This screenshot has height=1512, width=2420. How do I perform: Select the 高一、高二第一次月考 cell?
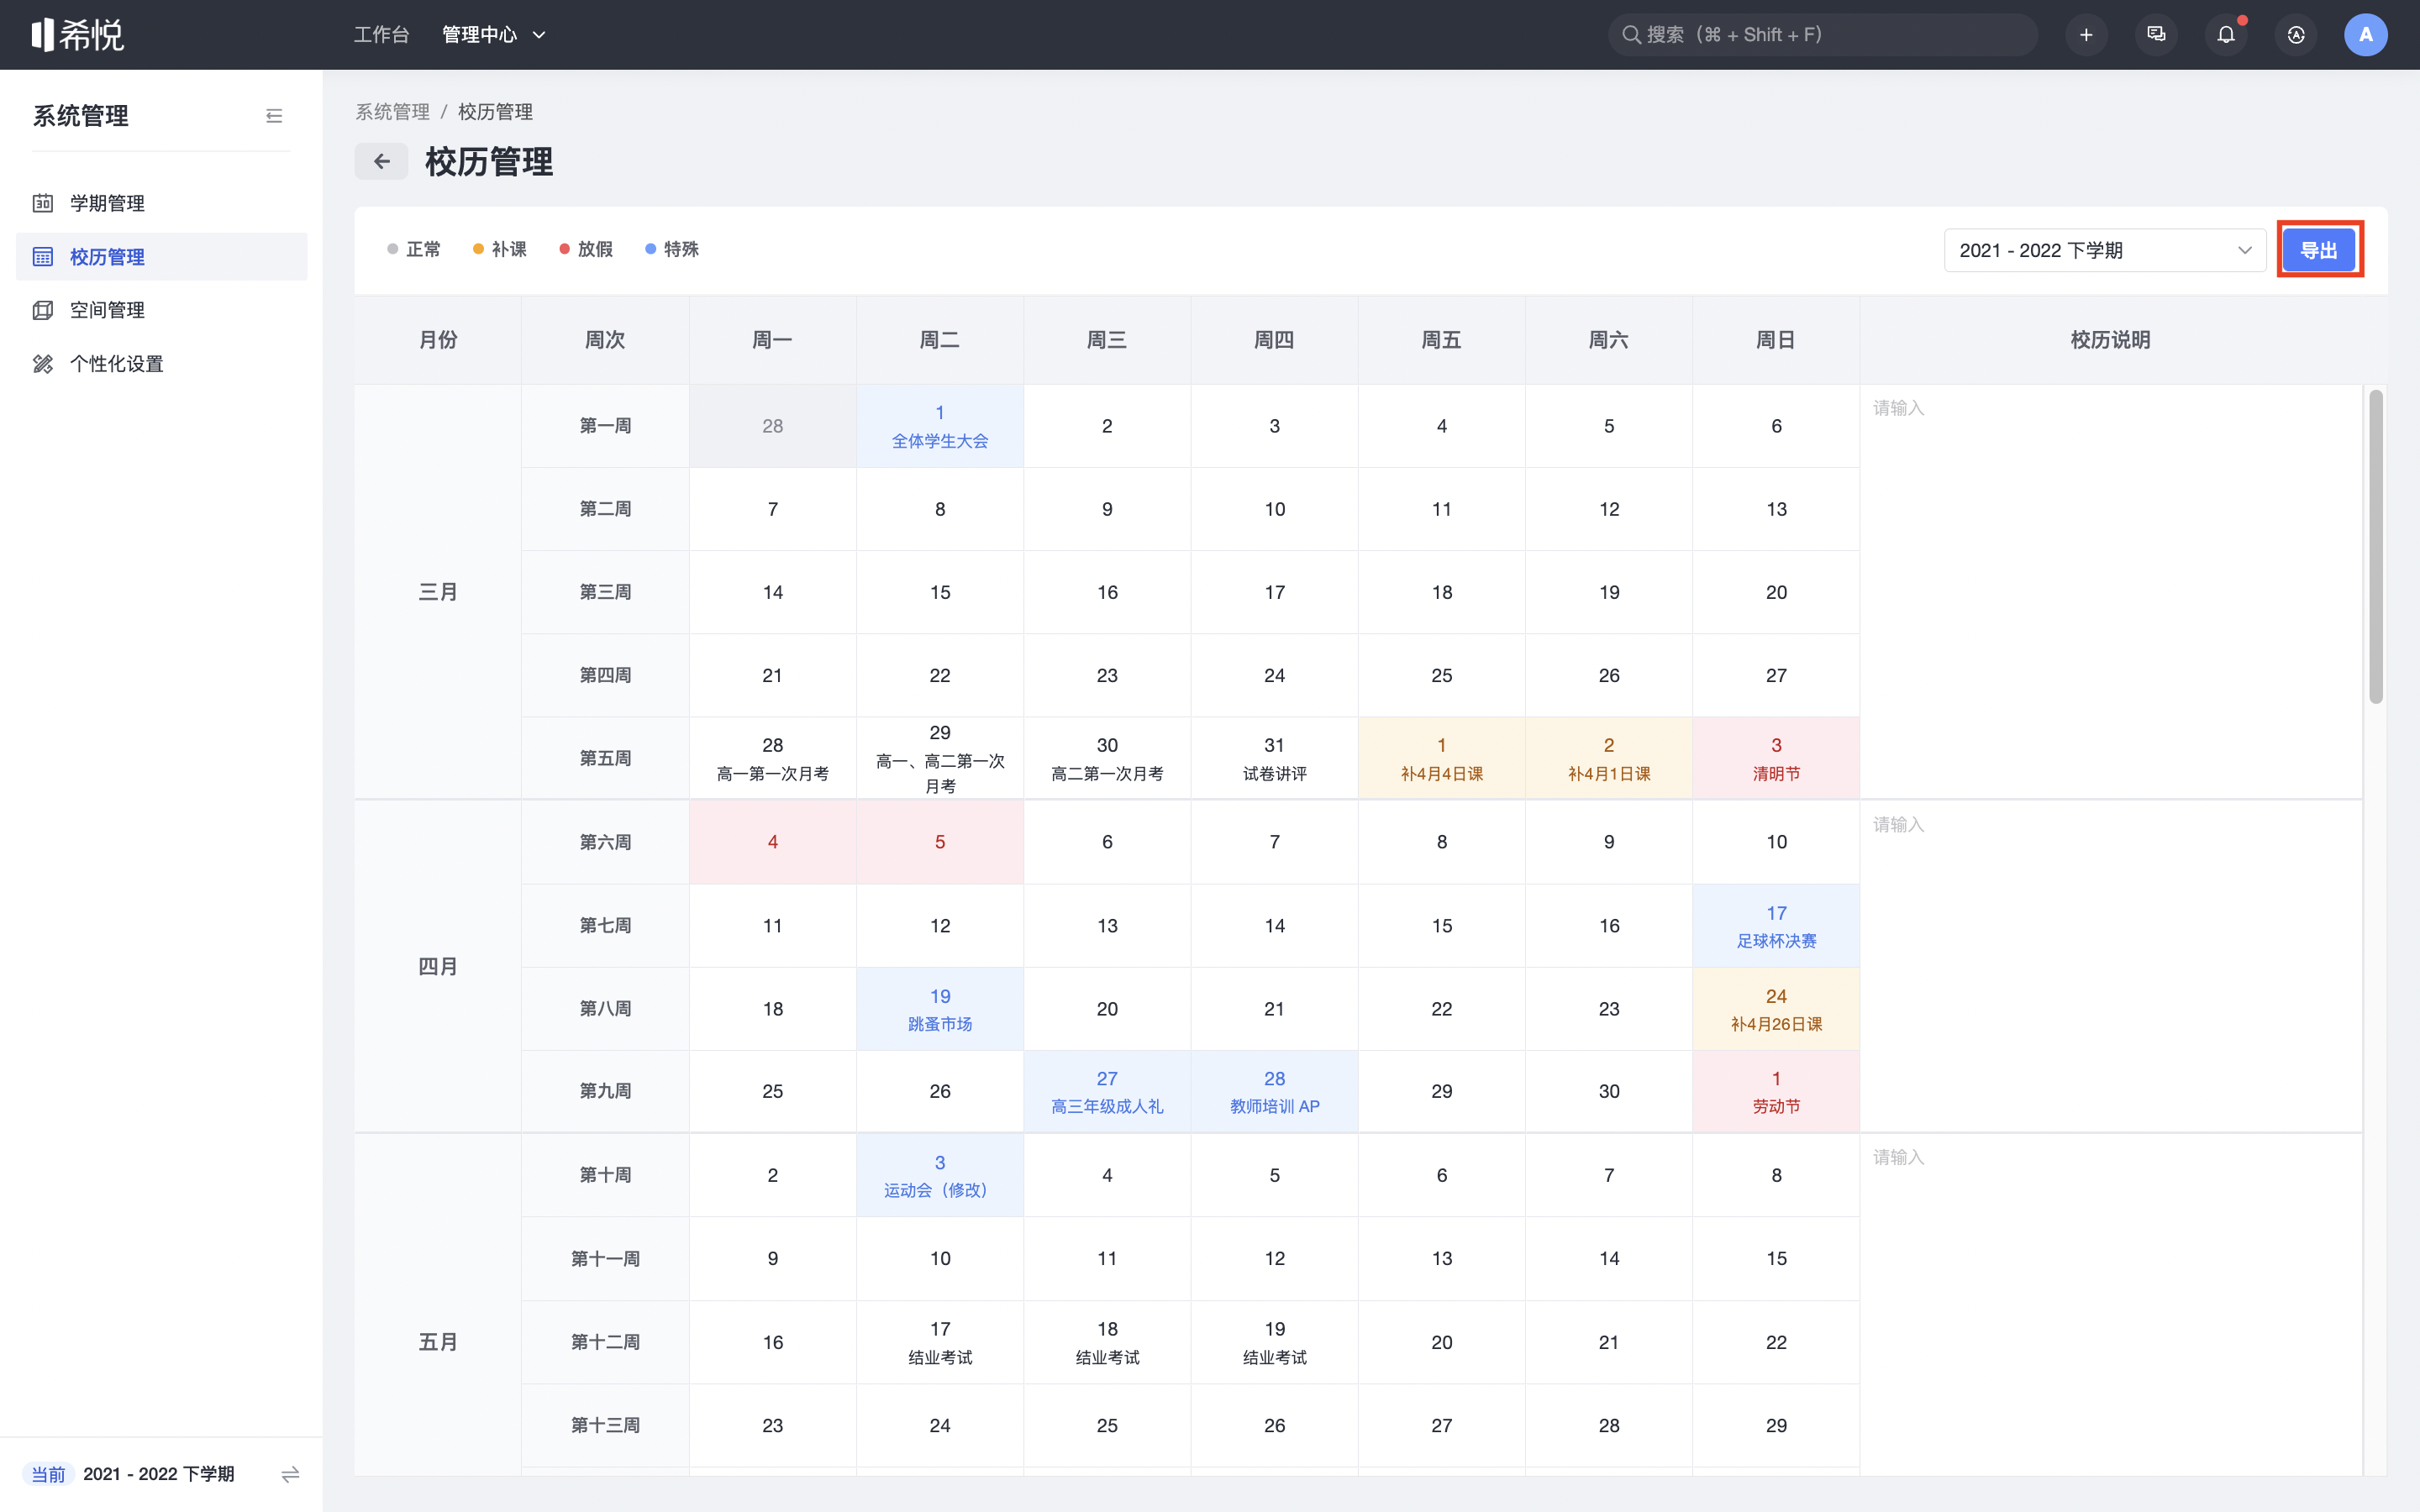940,758
